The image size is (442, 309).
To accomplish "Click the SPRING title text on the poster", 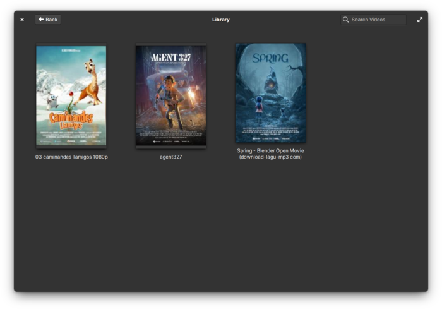I will pyautogui.click(x=270, y=58).
